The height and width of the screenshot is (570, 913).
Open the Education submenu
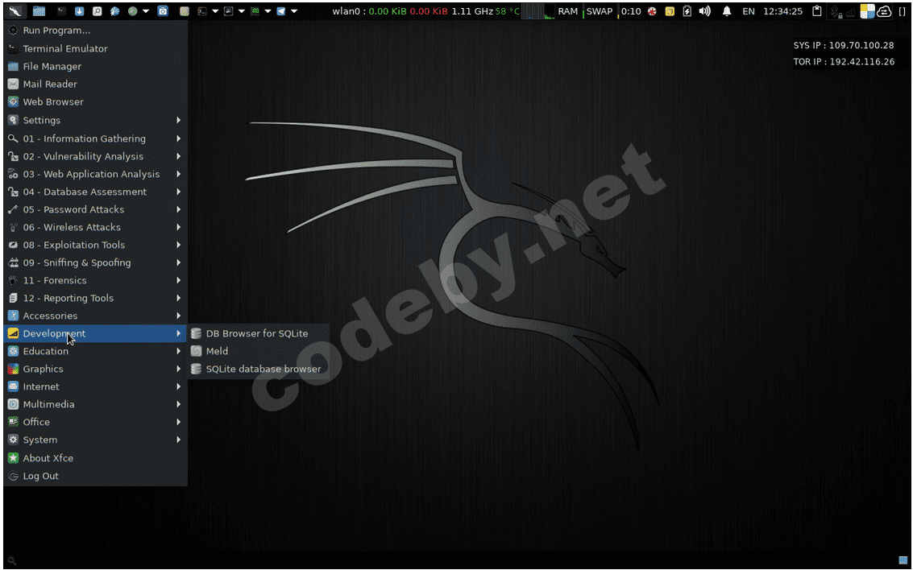pyautogui.click(x=96, y=351)
